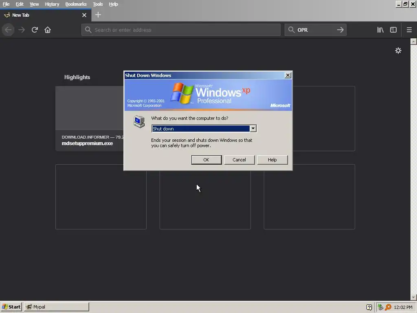Open the mdsetuppremium.exe highlight card
The width and height of the screenshot is (417, 313).
(x=89, y=119)
